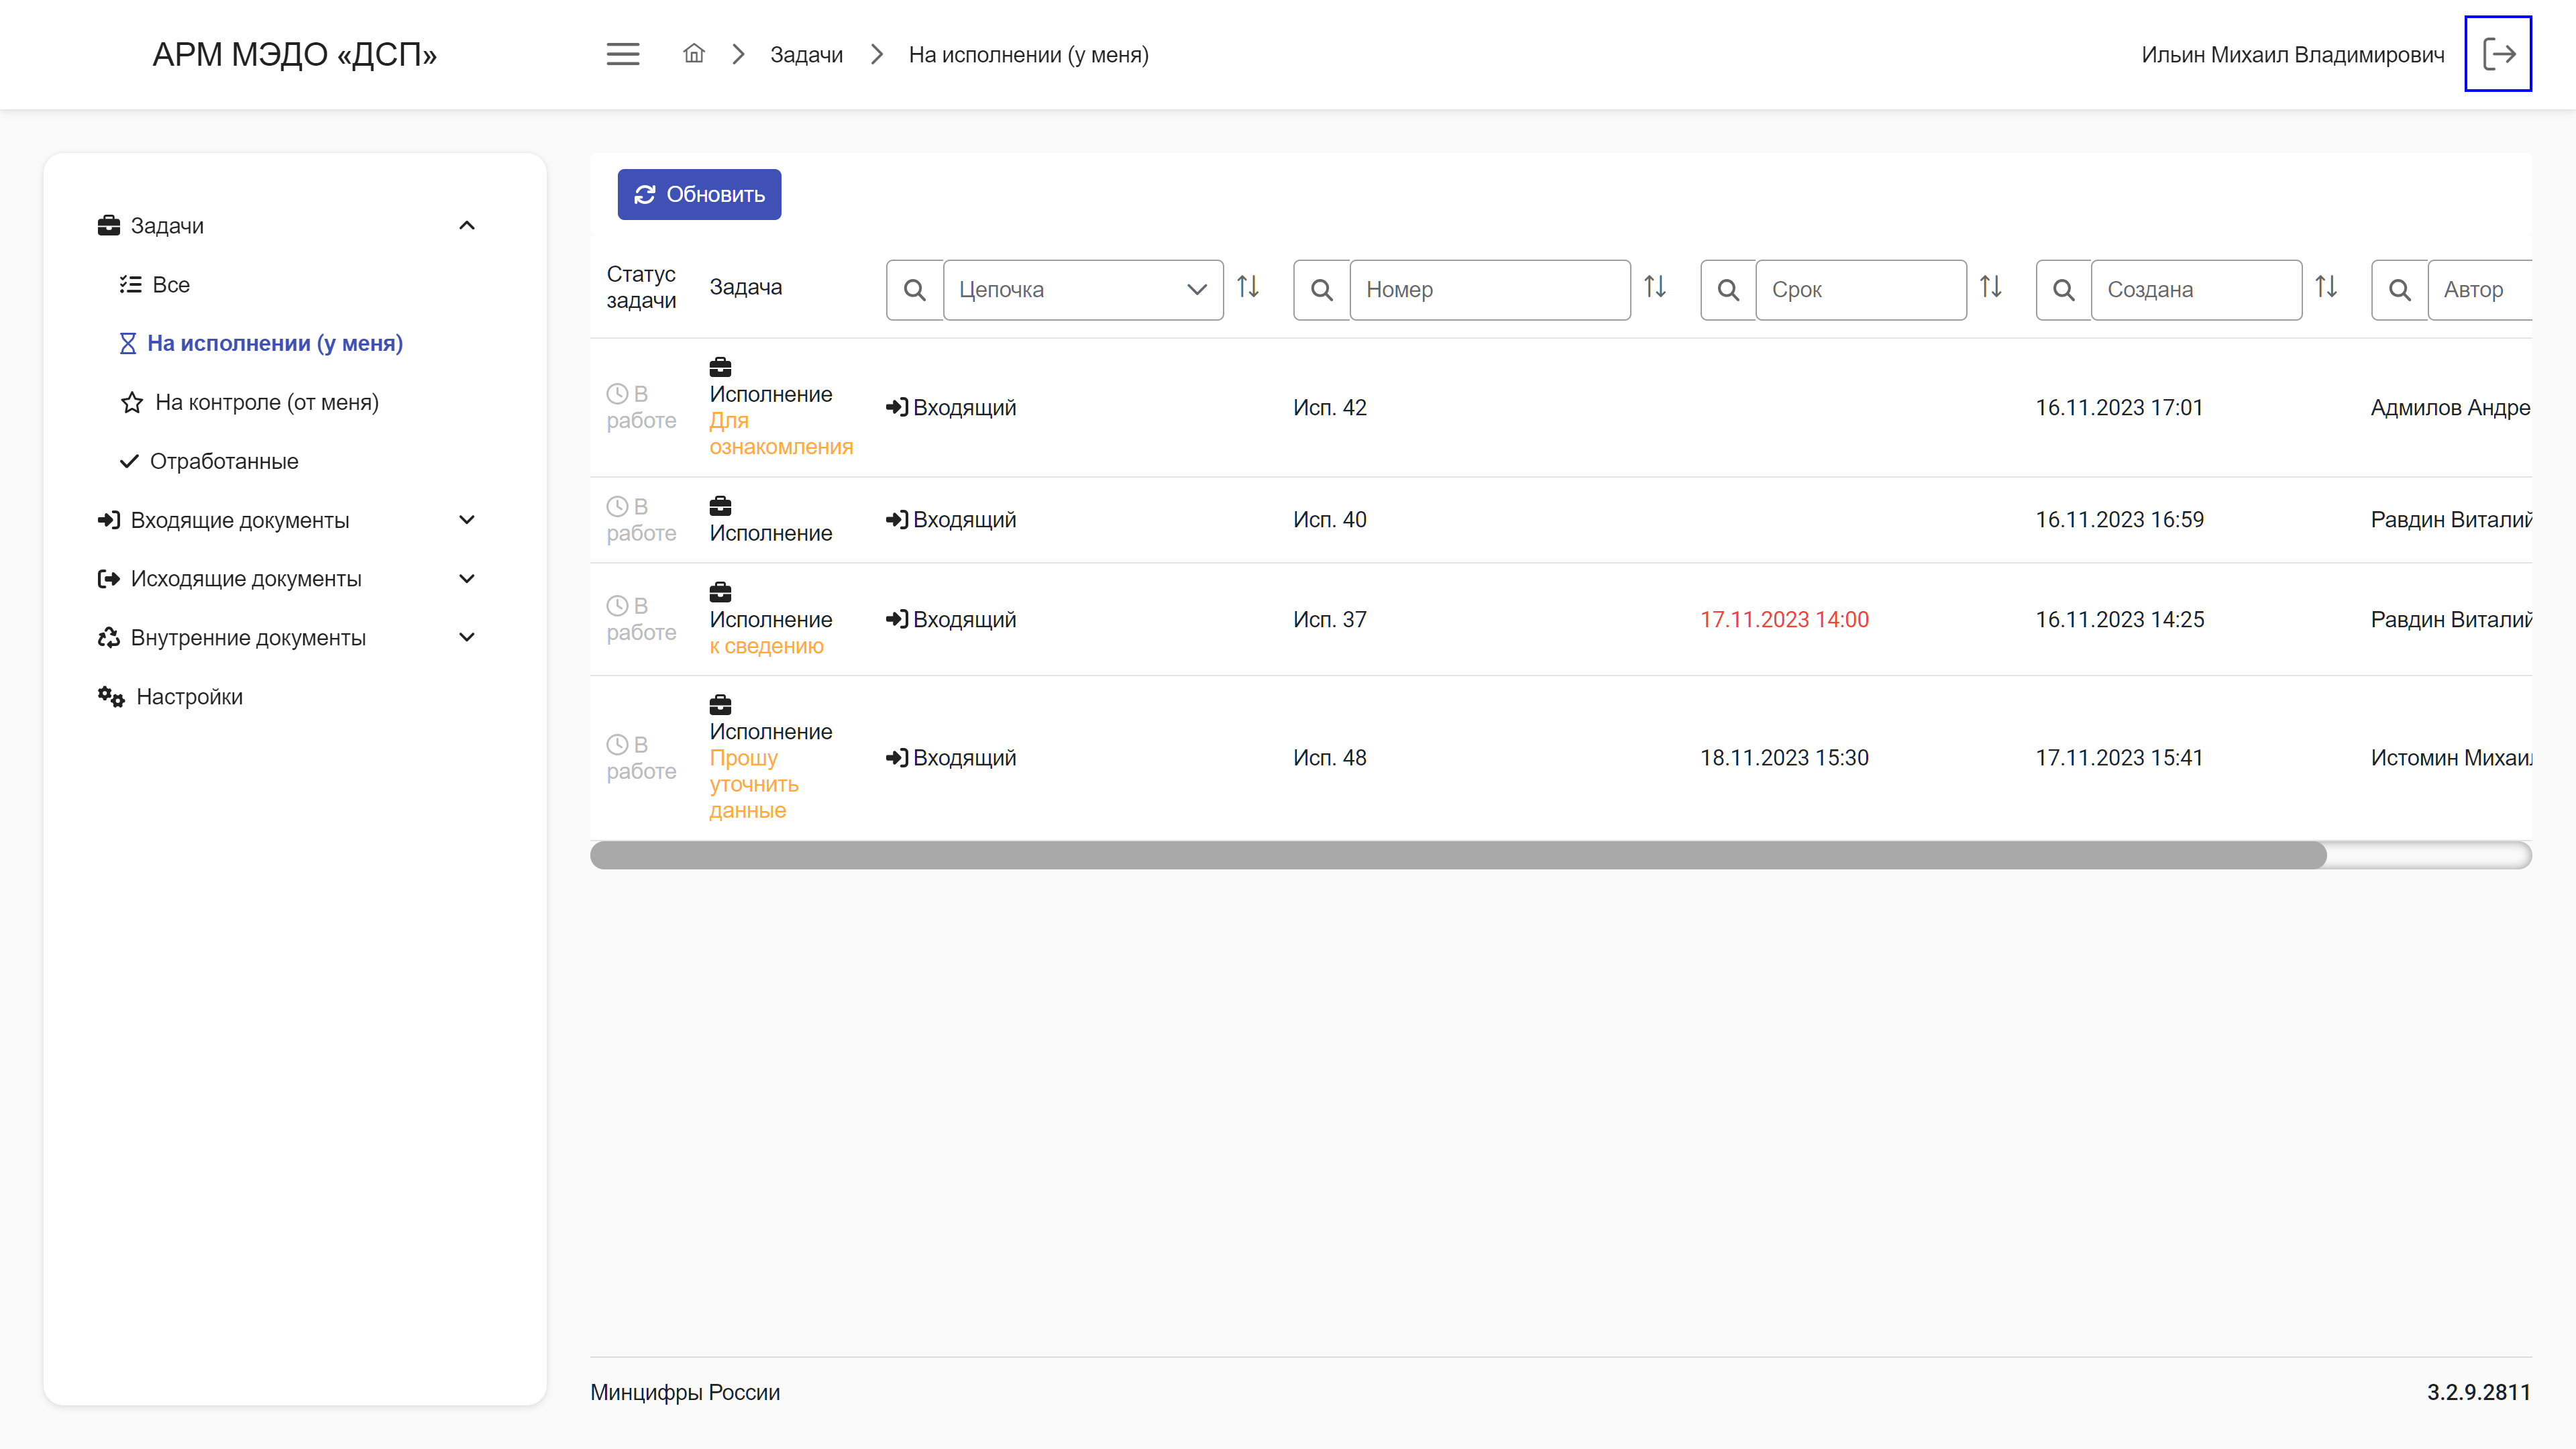The image size is (2576, 1449).
Task: Click the Задачи briefcase icon in sidebar
Action: point(109,225)
